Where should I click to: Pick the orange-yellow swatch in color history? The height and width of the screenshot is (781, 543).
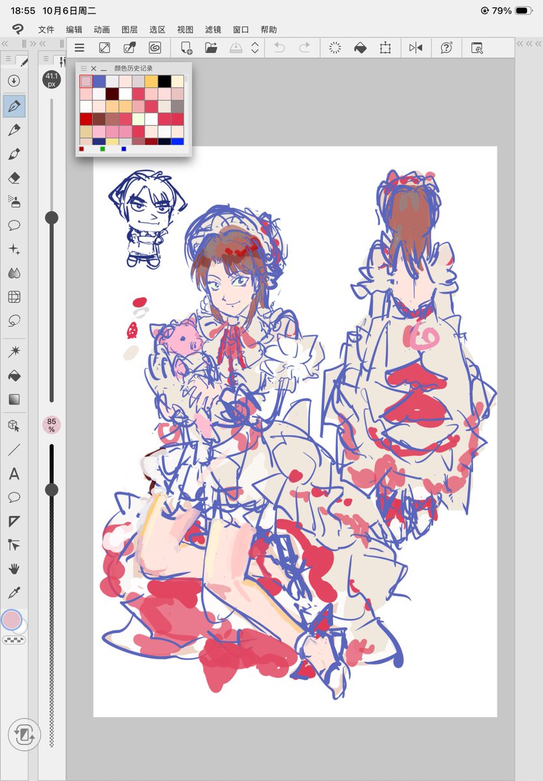pos(151,81)
